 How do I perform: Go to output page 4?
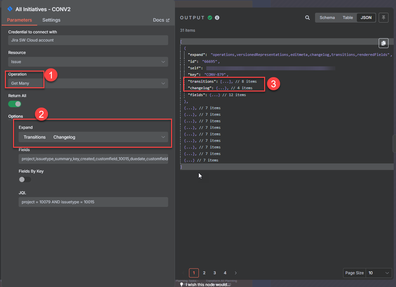click(225, 273)
